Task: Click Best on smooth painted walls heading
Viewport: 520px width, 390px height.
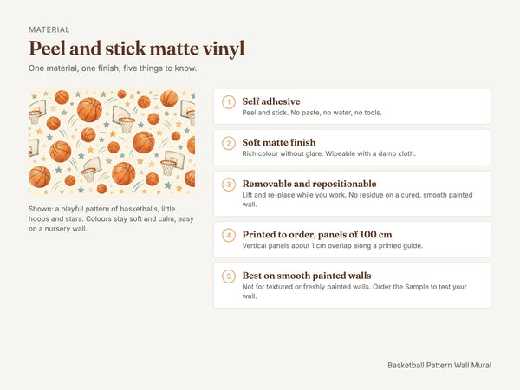Action: [x=307, y=276]
